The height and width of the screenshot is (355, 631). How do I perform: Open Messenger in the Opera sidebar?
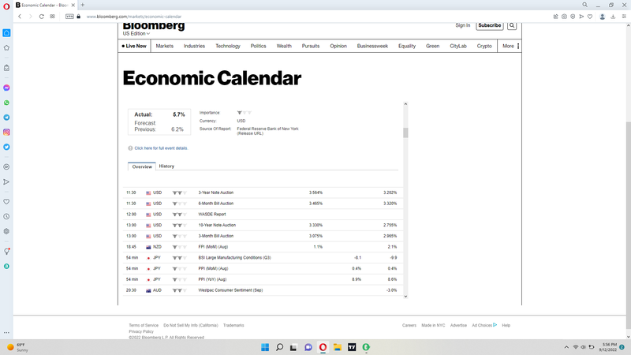(x=6, y=88)
